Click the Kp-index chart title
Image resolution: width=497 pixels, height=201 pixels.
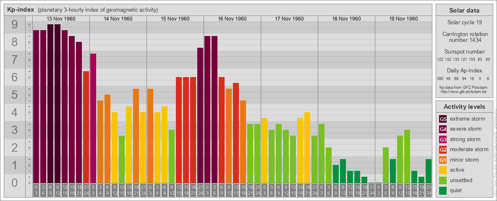[x=21, y=10]
